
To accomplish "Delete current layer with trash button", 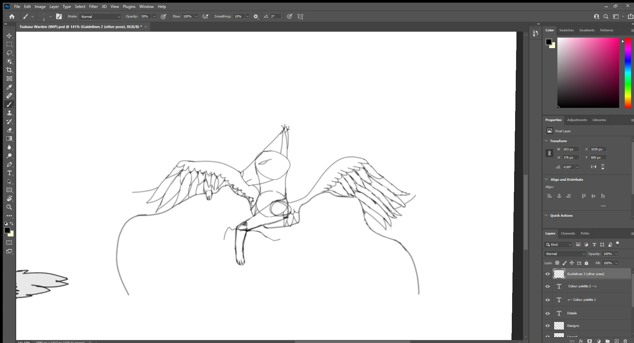I will click(x=626, y=341).
